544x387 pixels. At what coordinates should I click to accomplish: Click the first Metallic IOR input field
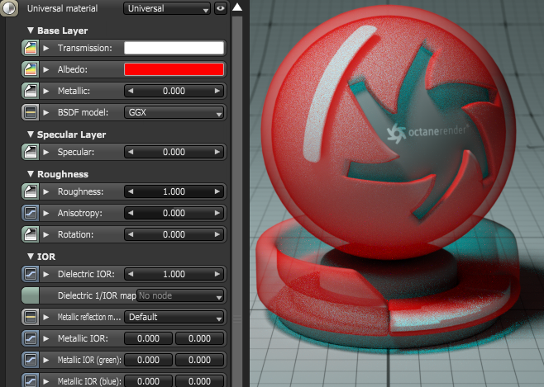click(148, 338)
